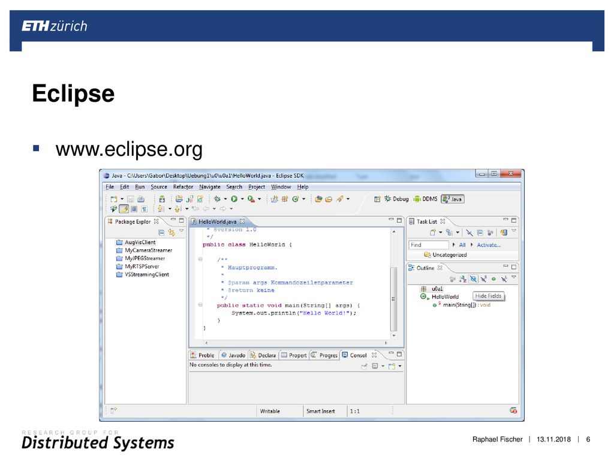Select the Java perspective button
The width and height of the screenshot is (614, 460).
click(x=453, y=199)
